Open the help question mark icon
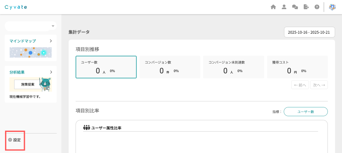The width and height of the screenshot is (342, 153). coord(317,7)
